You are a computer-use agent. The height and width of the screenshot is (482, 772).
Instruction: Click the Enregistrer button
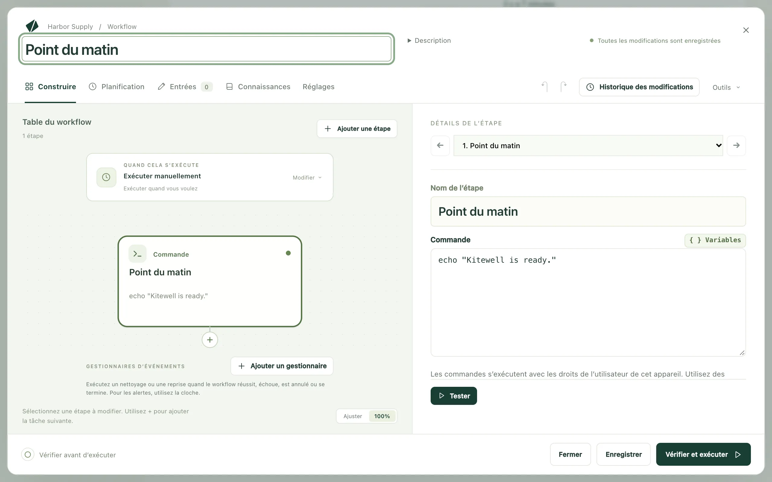[624, 454]
